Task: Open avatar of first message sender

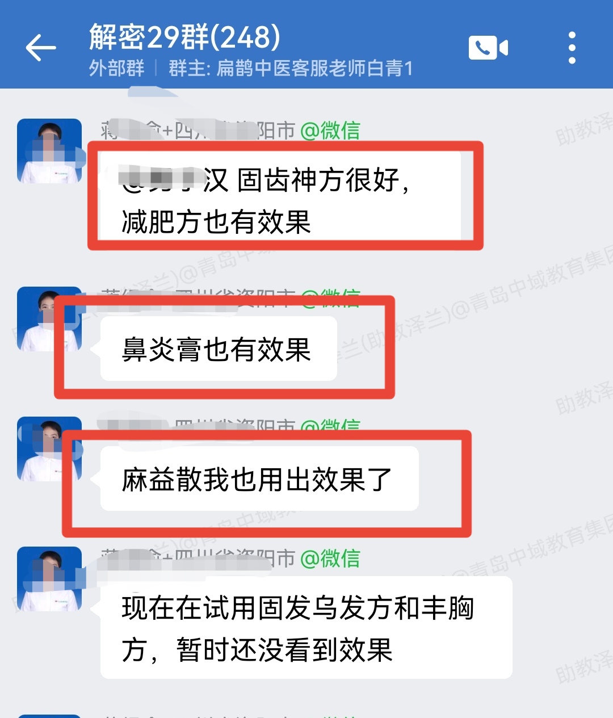Action: (x=49, y=151)
